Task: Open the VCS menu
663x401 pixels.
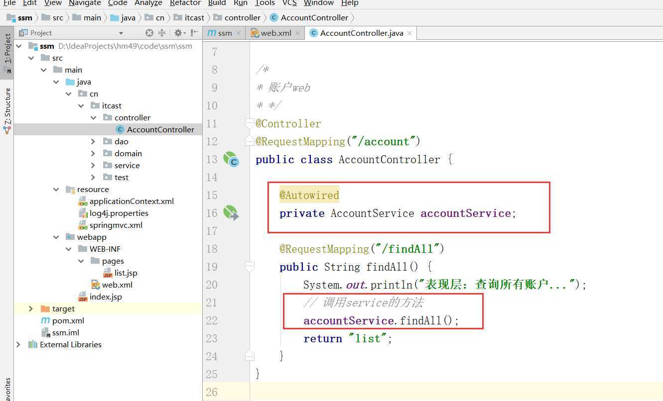Action: (x=289, y=3)
